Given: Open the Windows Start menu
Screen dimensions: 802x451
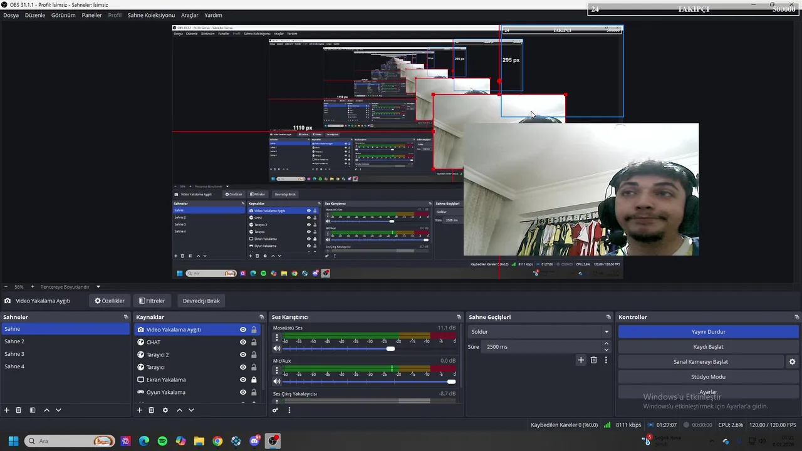Looking at the screenshot, I should click(x=13, y=441).
